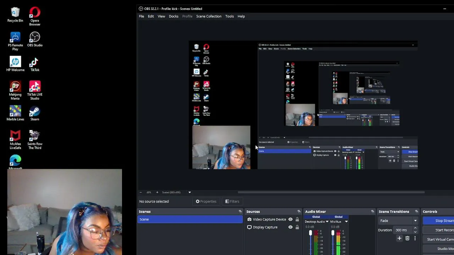Pop out the Sources dock panel
This screenshot has width=454, height=255.
click(x=299, y=211)
